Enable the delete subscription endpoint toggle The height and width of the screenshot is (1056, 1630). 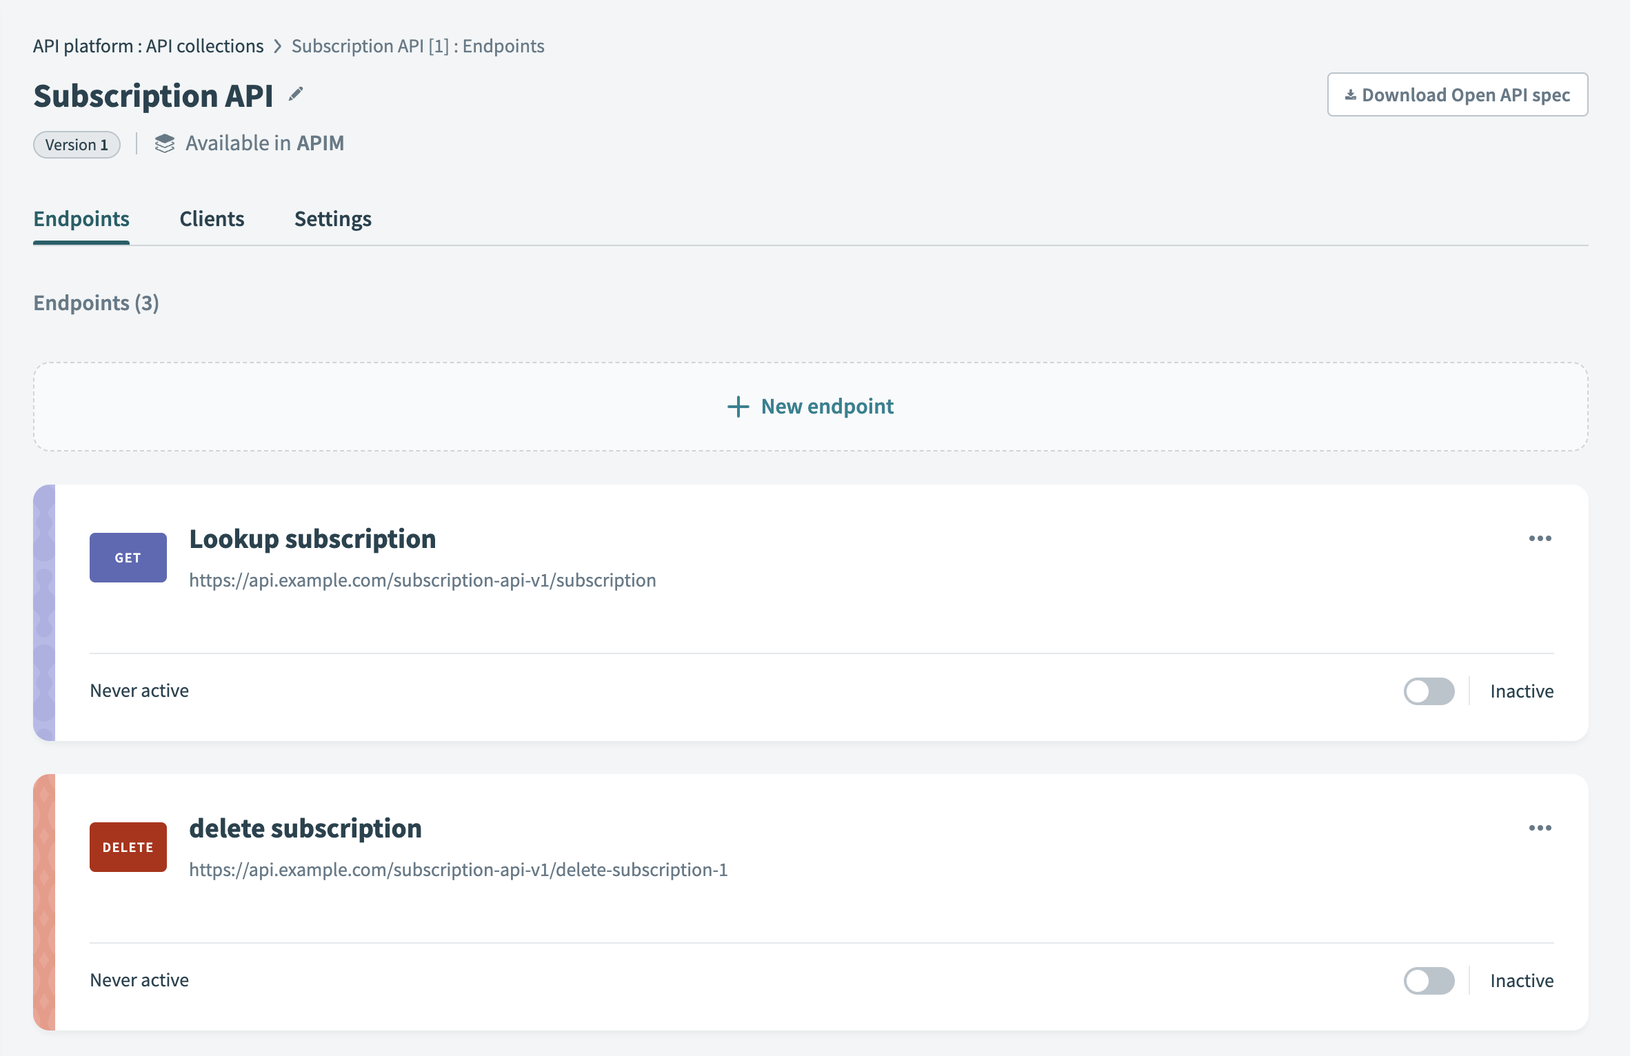coord(1428,980)
